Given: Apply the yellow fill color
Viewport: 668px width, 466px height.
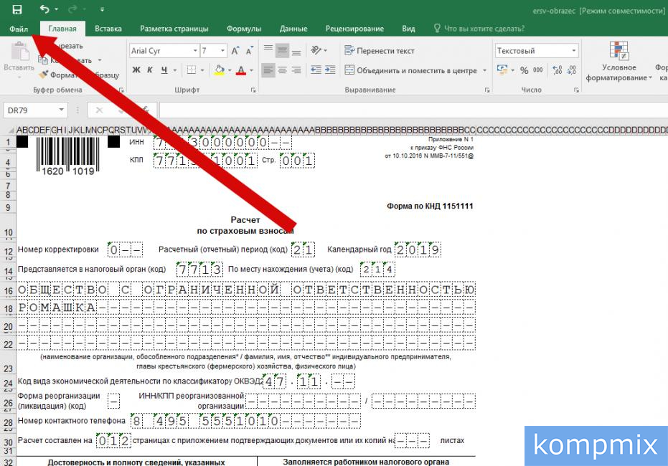Looking at the screenshot, I should pos(220,70).
